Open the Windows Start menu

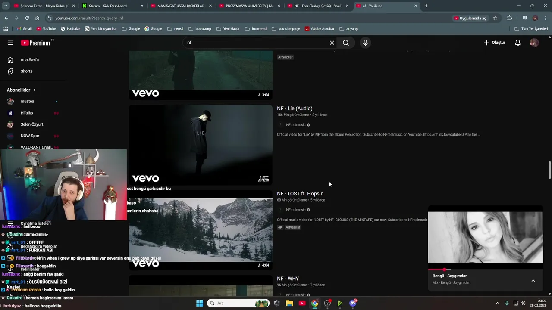pos(200,303)
